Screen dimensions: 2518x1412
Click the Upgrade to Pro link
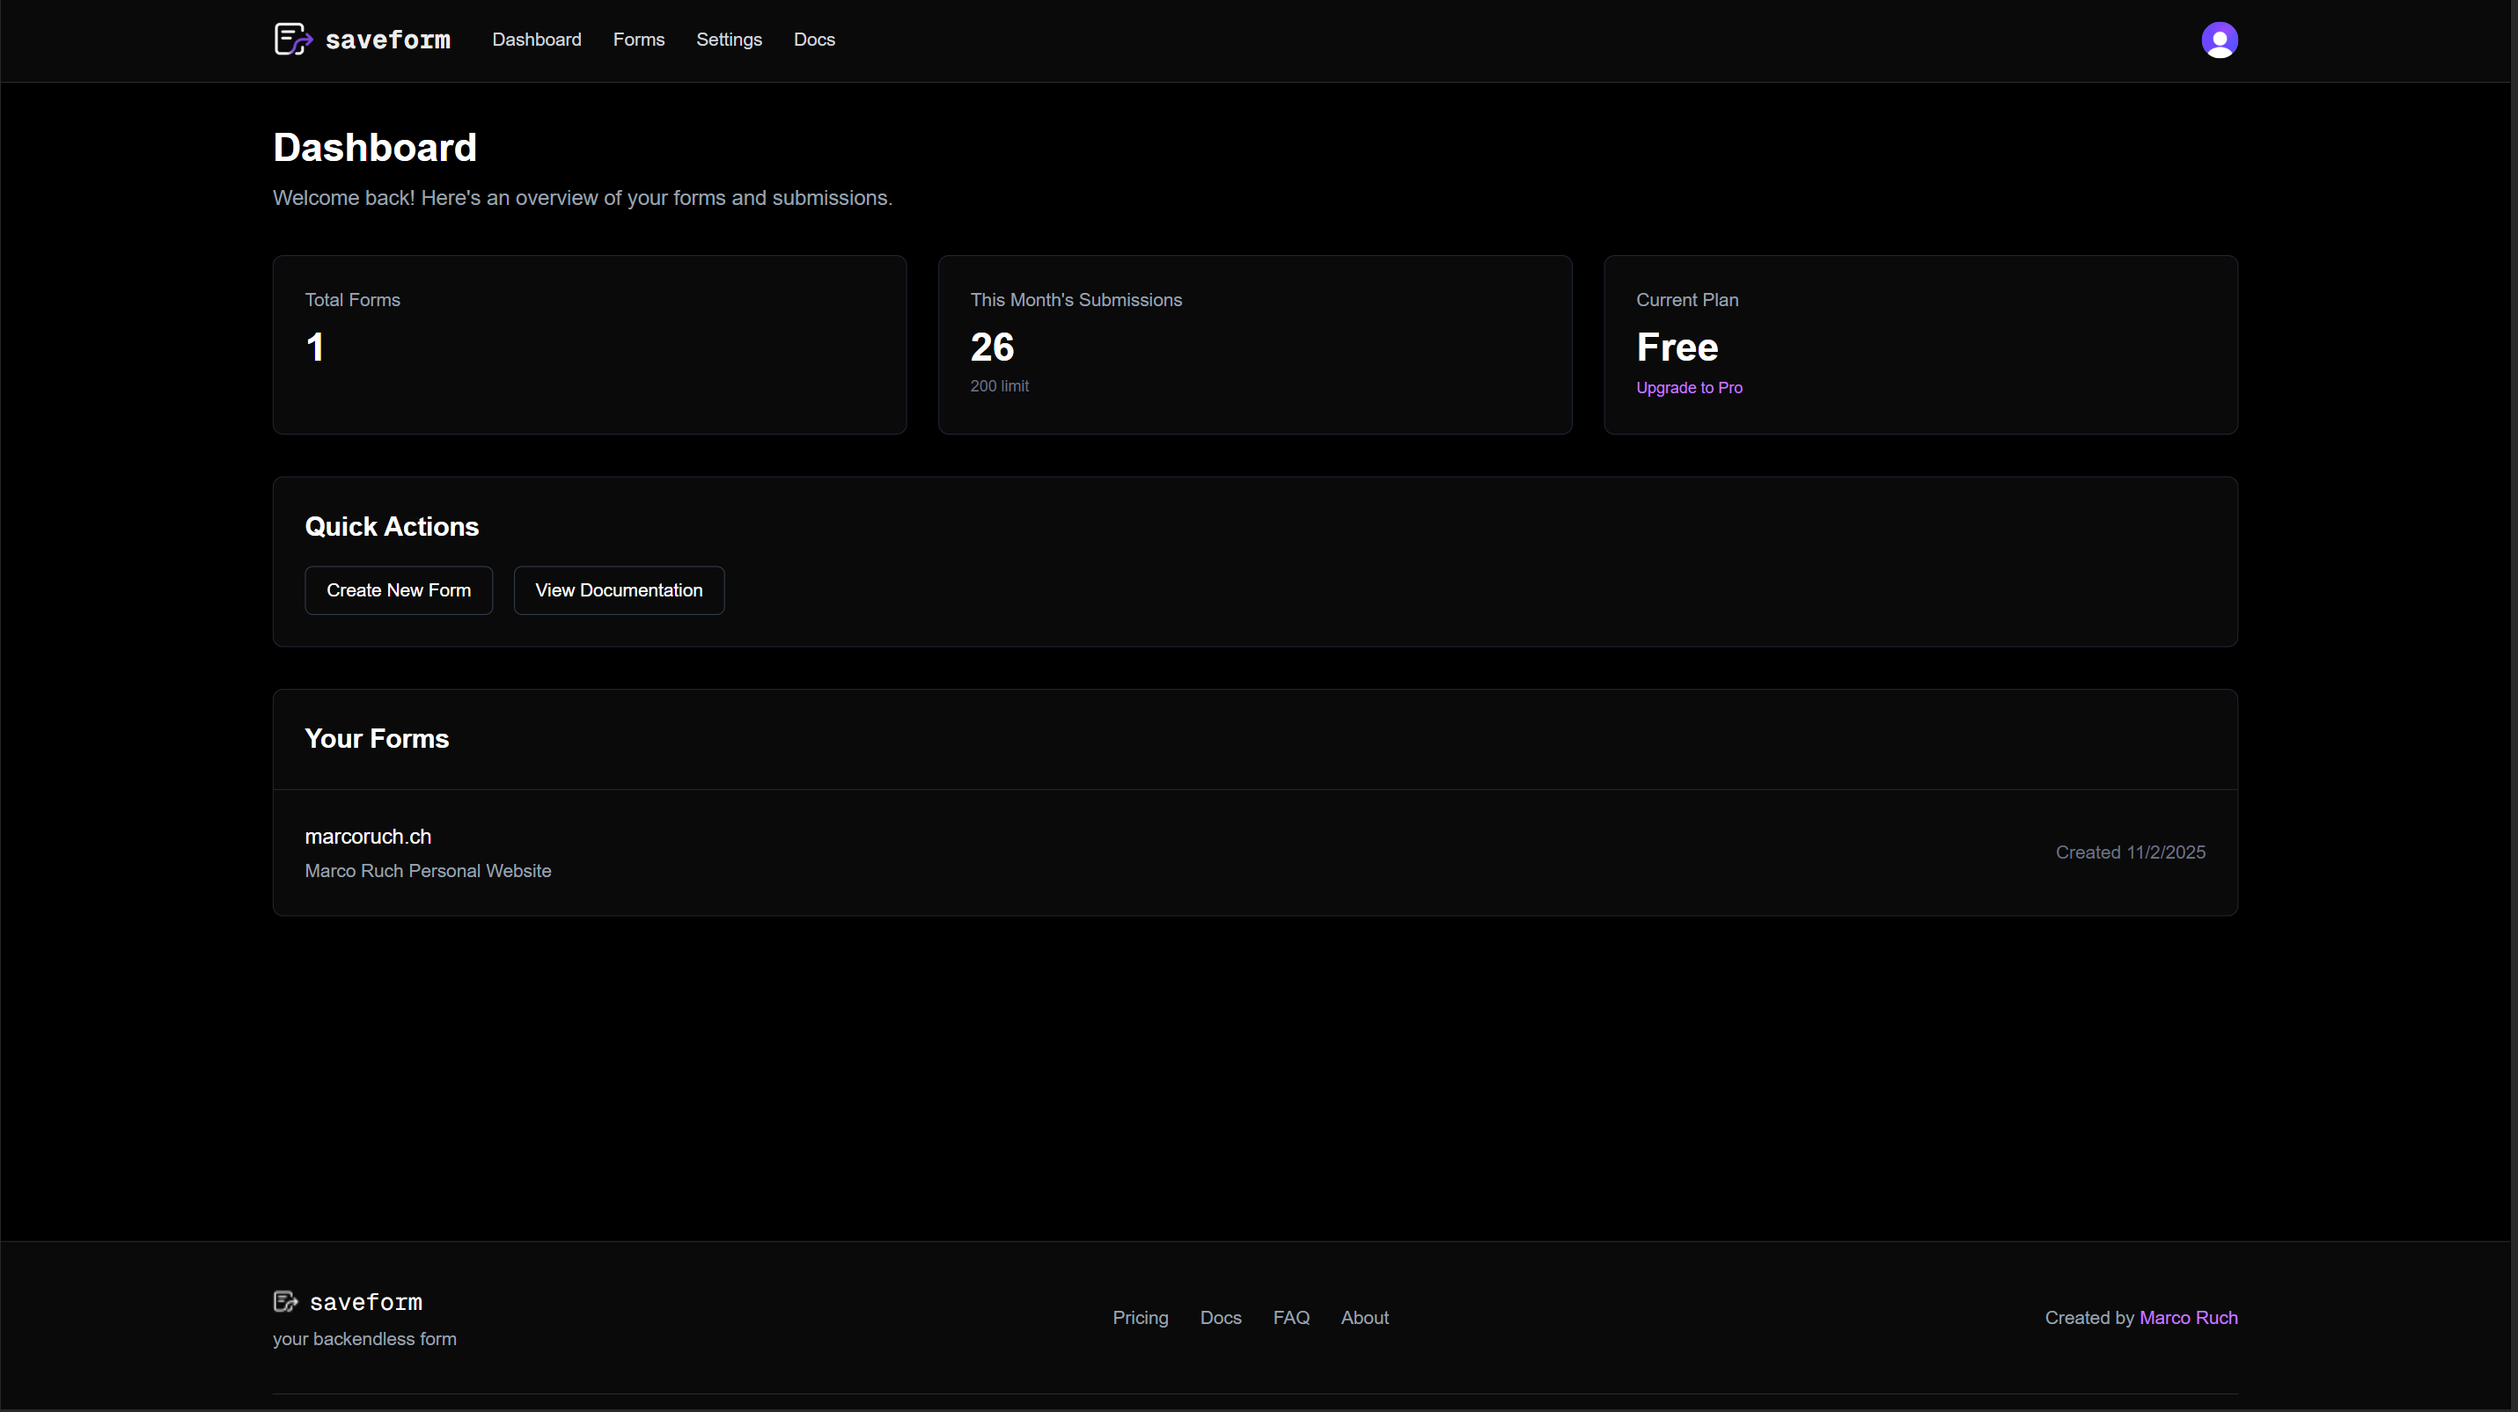[x=1689, y=387]
